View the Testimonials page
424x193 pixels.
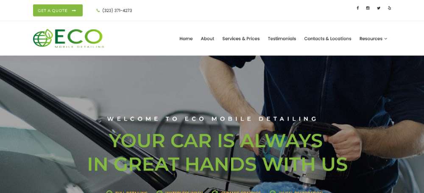[282, 39]
